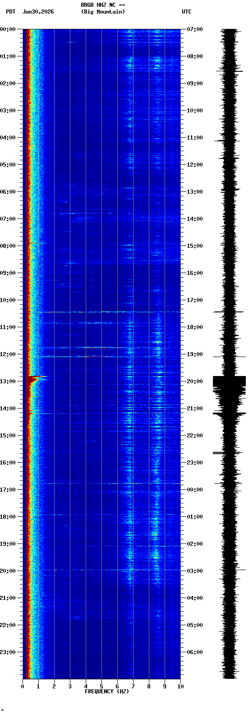Click PDT time label '05:00'

click(x=8, y=165)
